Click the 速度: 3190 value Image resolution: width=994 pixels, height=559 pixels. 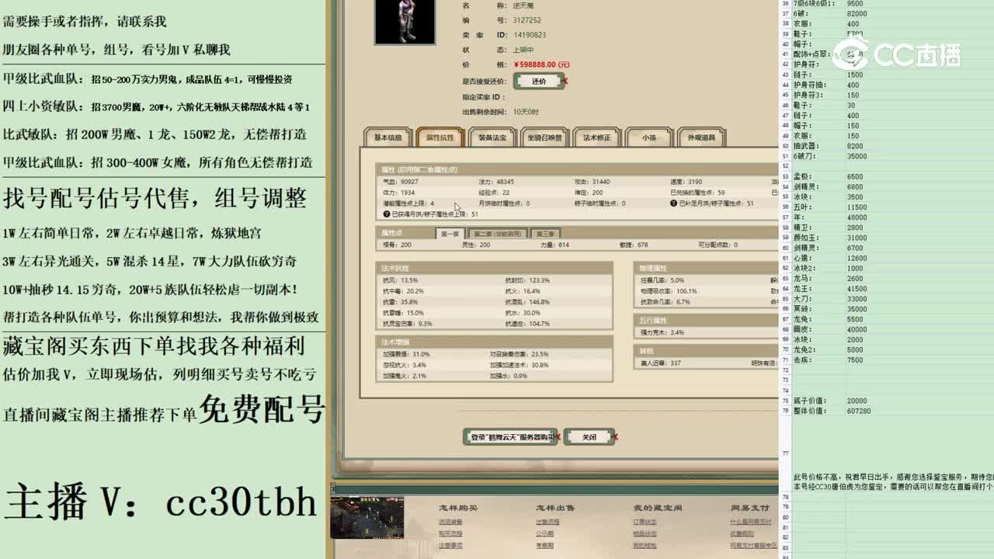coord(686,182)
